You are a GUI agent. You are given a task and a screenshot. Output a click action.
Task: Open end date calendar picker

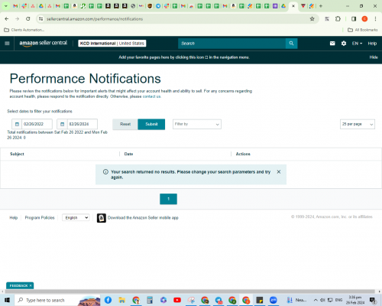point(62,124)
